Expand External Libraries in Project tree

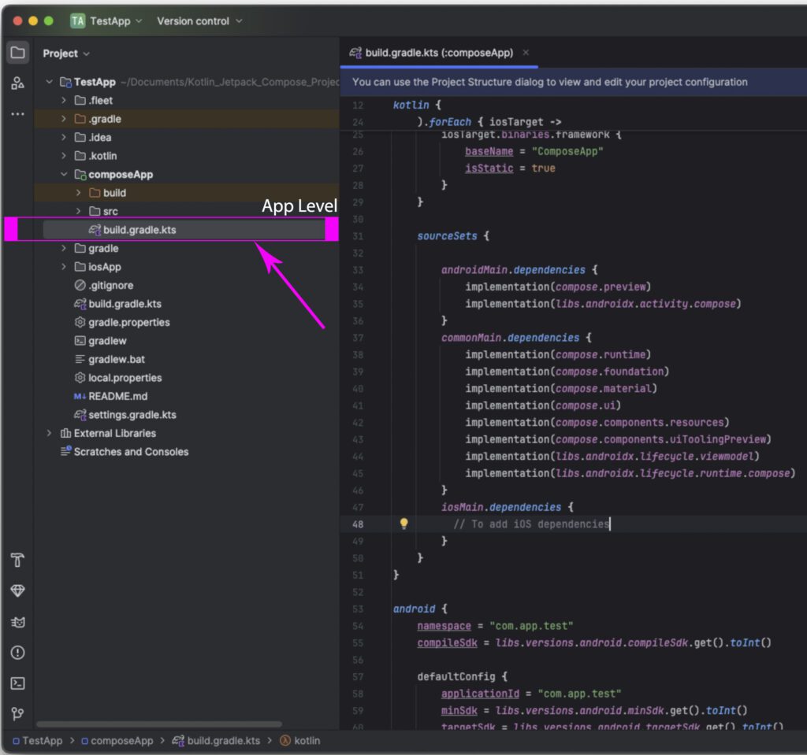49,433
